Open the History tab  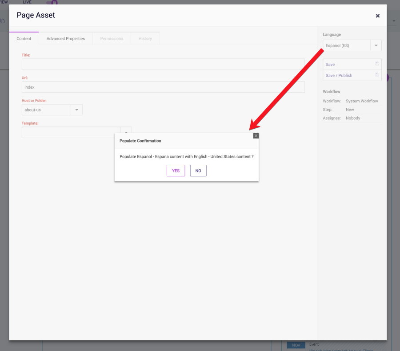[145, 39]
